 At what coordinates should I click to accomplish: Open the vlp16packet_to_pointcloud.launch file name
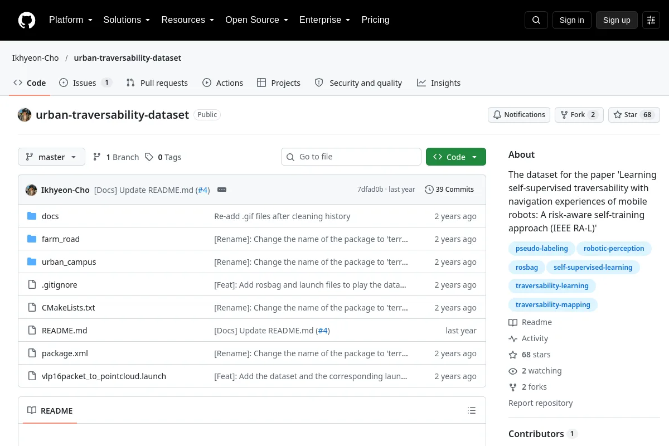point(104,376)
